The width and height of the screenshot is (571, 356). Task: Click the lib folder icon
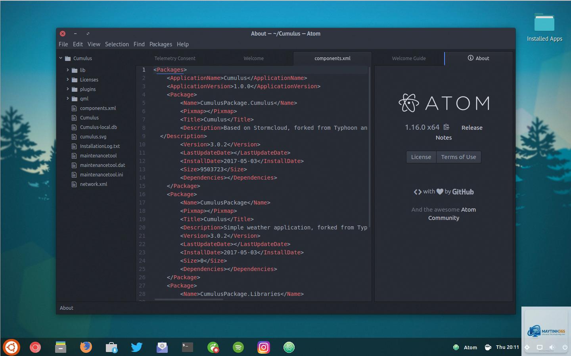(x=75, y=70)
